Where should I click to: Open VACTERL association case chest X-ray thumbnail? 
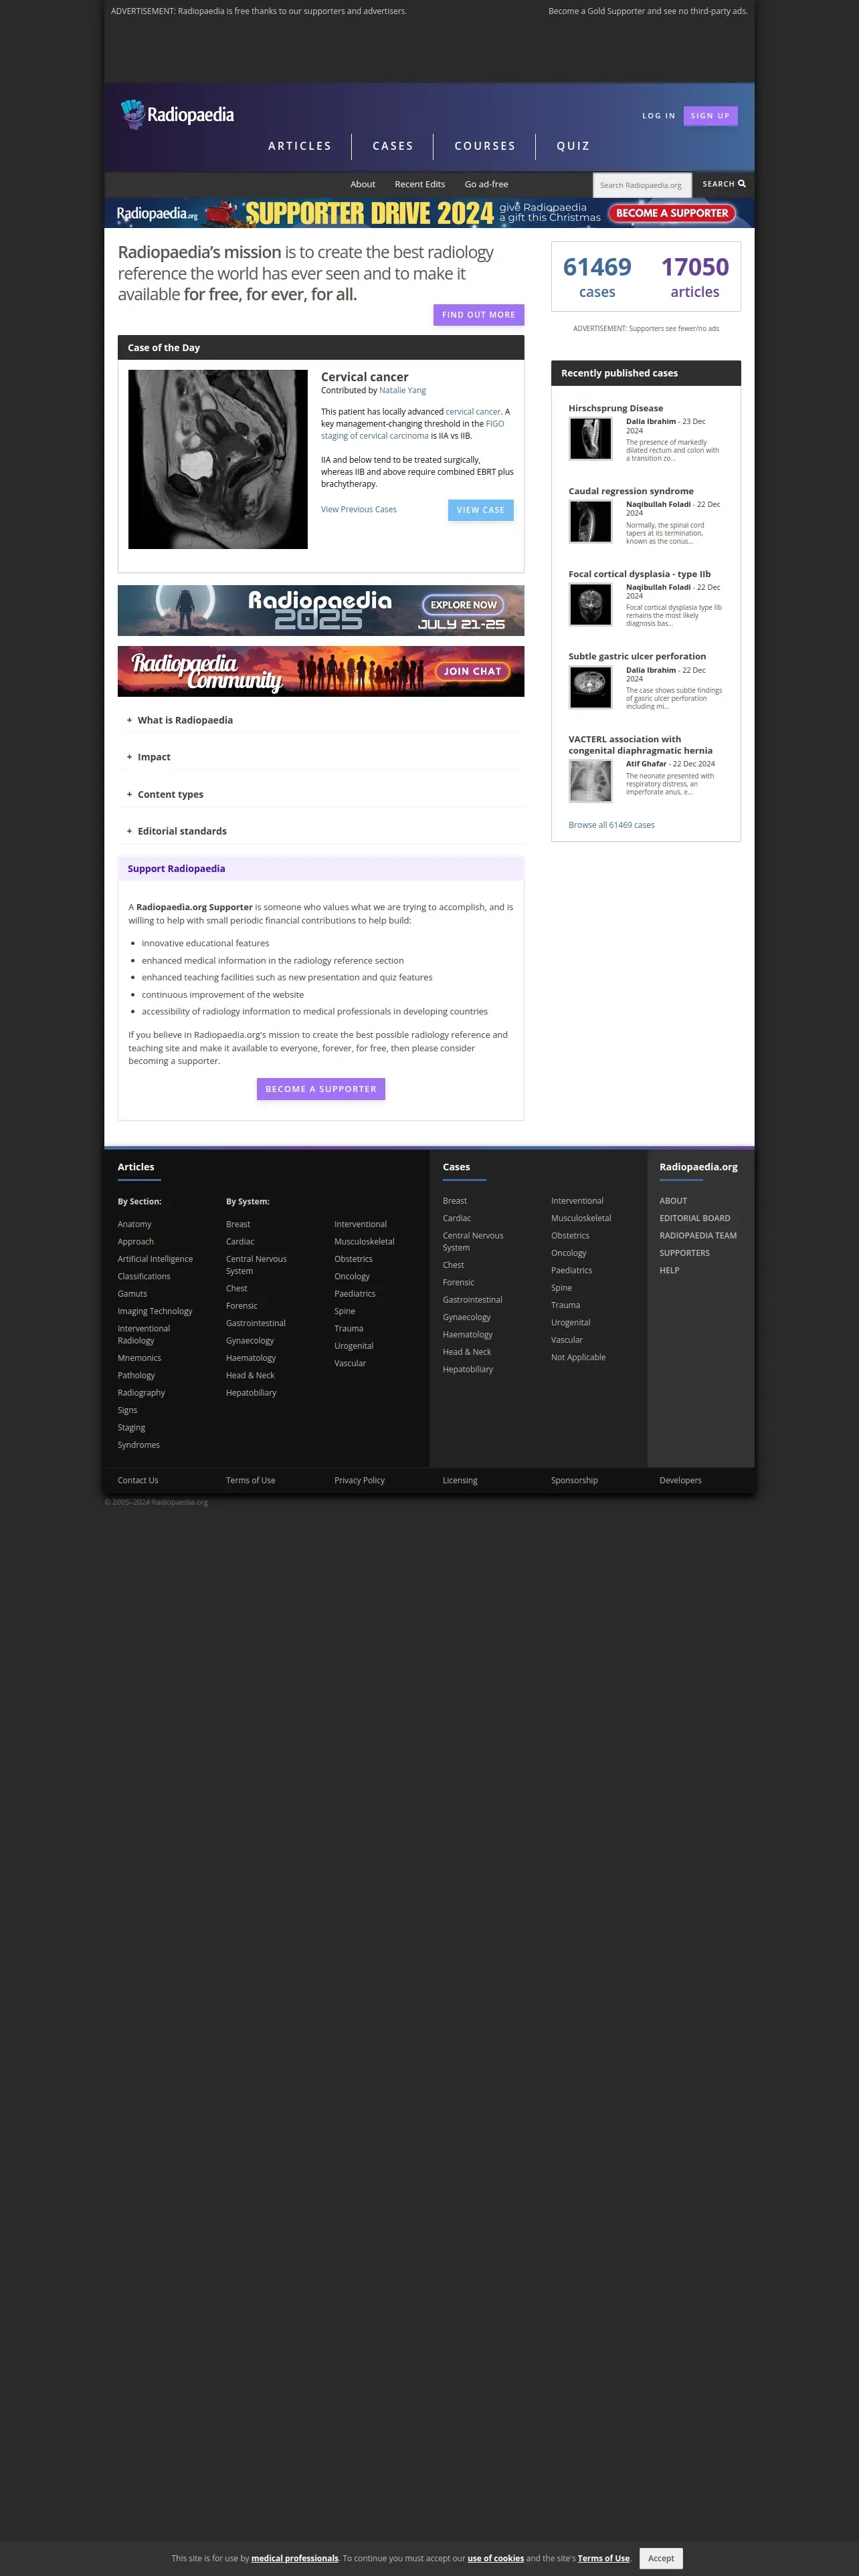tap(590, 781)
